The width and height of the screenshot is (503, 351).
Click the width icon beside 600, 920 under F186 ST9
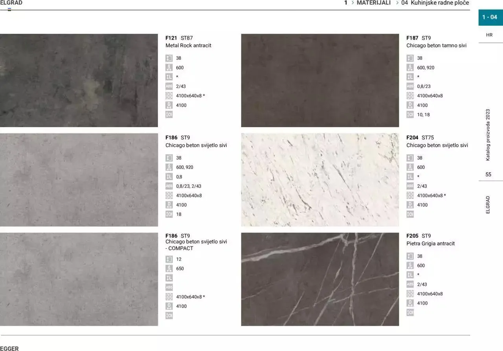169,167
